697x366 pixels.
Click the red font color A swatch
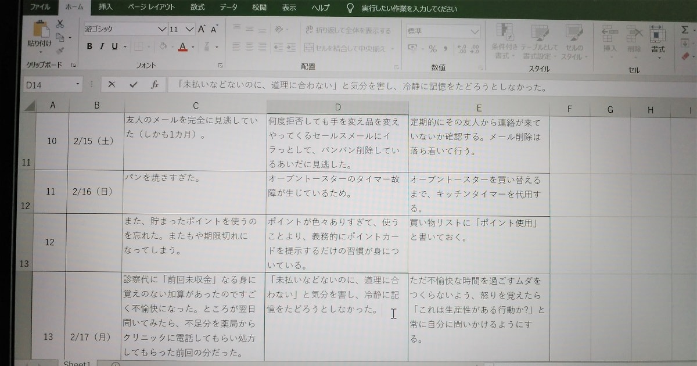coord(182,47)
